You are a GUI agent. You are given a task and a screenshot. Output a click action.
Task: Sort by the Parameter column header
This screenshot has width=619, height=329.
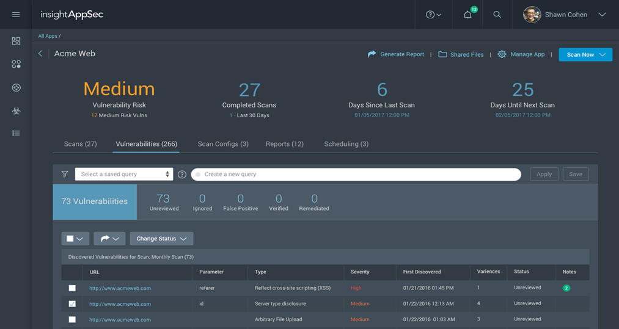click(211, 272)
